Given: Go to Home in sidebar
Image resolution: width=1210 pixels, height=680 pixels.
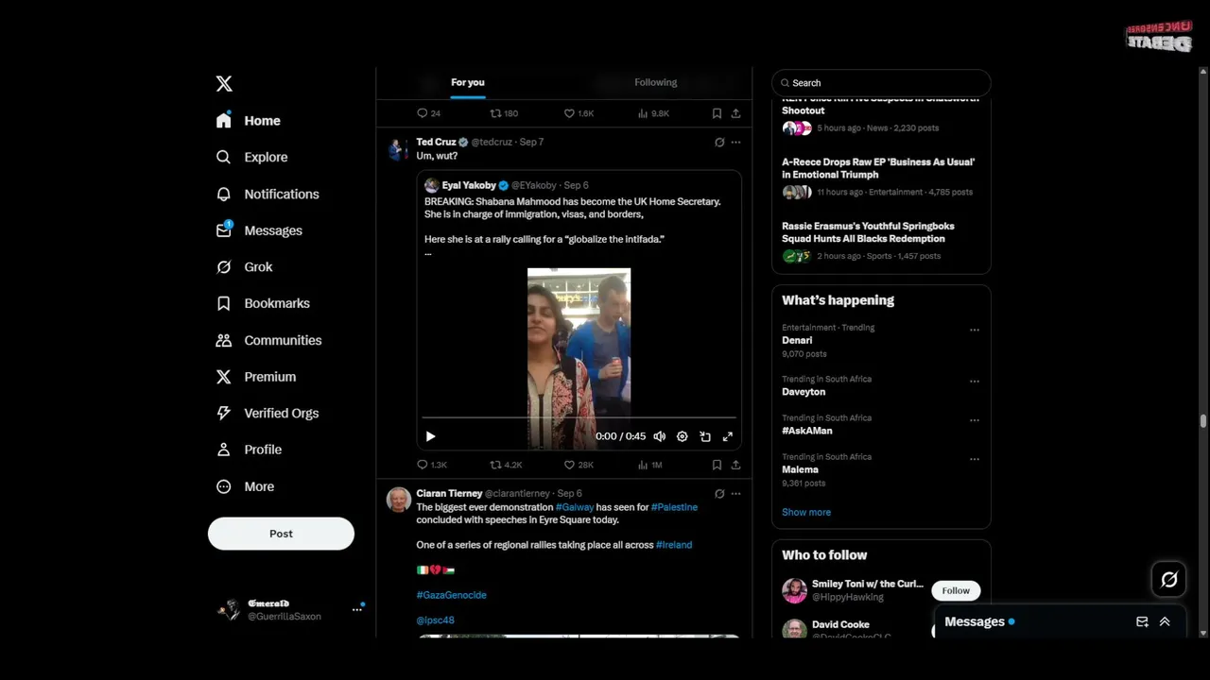Looking at the screenshot, I should point(249,121).
